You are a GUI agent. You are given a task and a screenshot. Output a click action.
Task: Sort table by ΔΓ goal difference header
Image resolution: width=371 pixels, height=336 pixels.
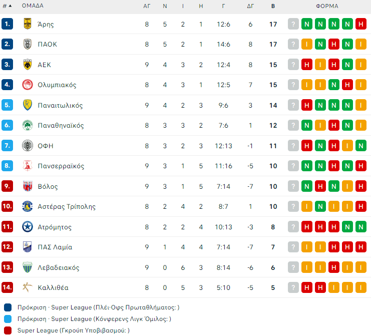[x=250, y=6]
